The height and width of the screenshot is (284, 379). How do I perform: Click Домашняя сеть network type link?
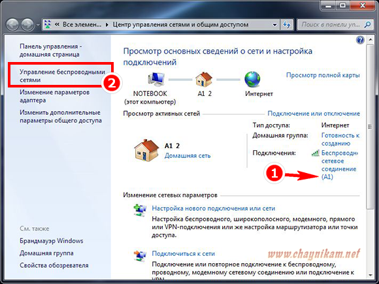(188, 156)
